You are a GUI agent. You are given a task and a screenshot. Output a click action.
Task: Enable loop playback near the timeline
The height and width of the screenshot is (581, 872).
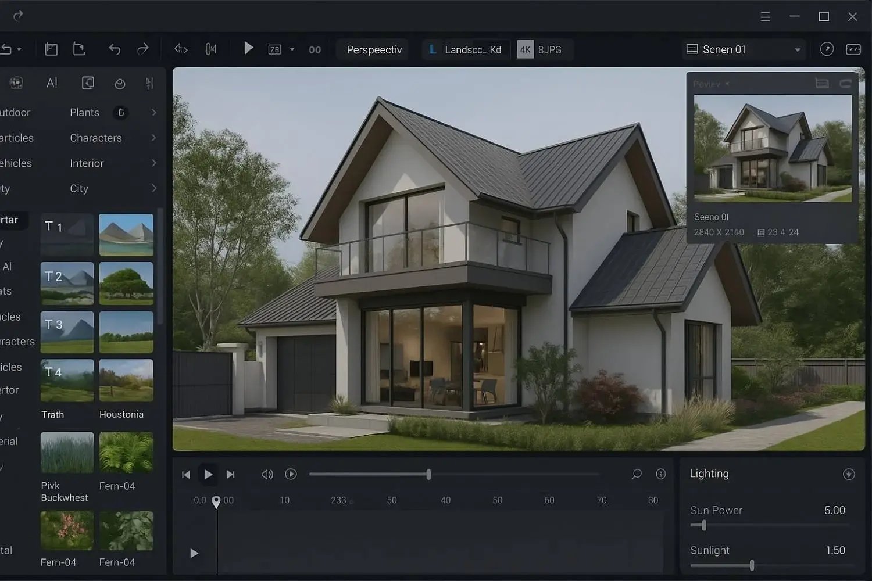click(291, 474)
